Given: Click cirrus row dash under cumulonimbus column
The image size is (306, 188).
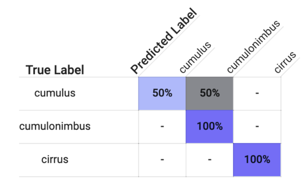Looking at the screenshot, I should pyautogui.click(x=210, y=159).
